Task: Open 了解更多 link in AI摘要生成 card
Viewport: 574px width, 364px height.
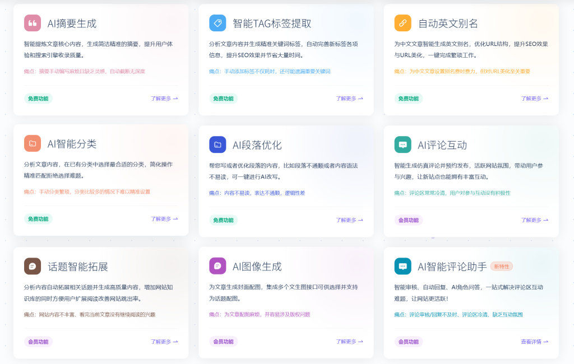Action: pyautogui.click(x=164, y=99)
